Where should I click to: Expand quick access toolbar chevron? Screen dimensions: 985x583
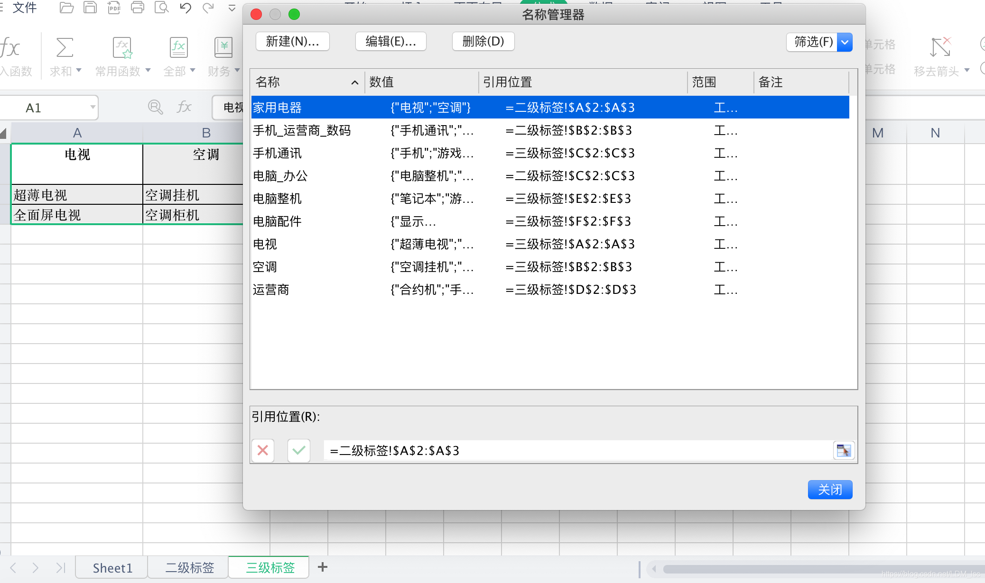[x=232, y=8]
